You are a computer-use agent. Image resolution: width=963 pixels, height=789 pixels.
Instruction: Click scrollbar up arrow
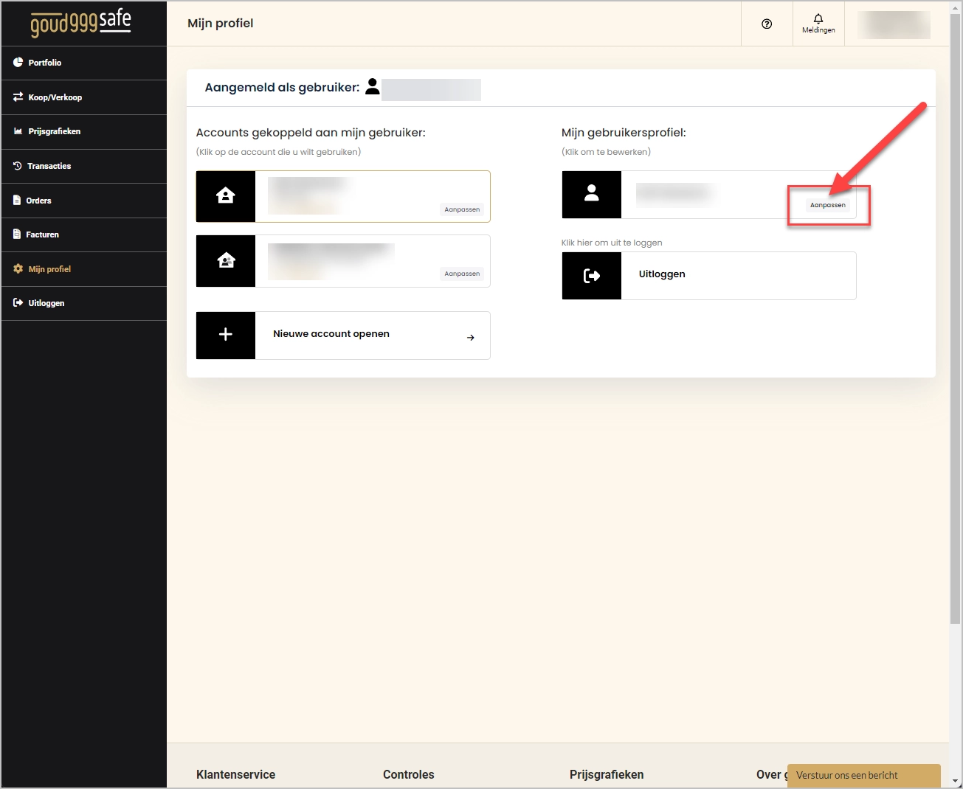coord(956,7)
